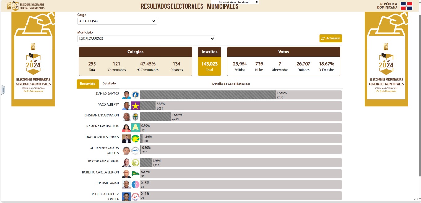Click the party logo beside Pastor Rafael Mejia

click(x=135, y=163)
